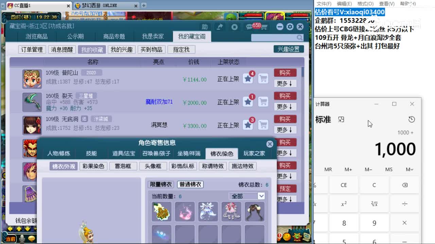Select the dark hair buns costume icon
Viewport: 435px width, 244px height.
point(255,212)
